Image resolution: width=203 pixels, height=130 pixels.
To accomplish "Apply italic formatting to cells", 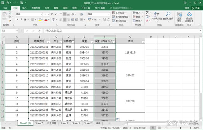I will 22,20.
